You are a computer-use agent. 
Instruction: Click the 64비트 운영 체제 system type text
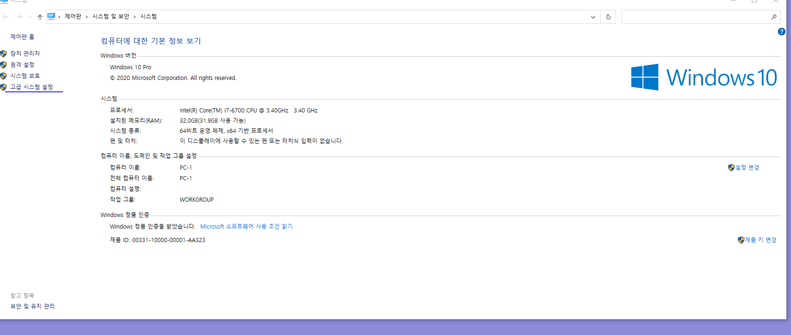coord(226,131)
